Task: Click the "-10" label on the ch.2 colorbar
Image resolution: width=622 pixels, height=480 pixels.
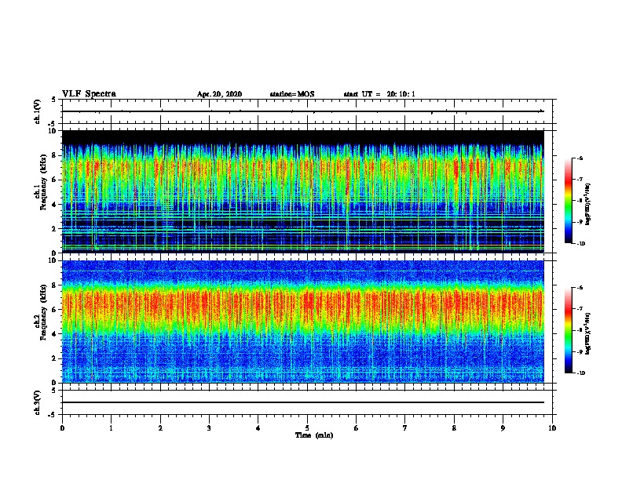Action: click(x=581, y=373)
